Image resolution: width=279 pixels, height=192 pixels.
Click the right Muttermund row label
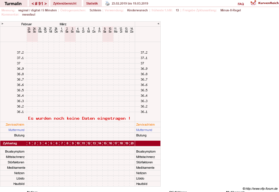pos(144,130)
